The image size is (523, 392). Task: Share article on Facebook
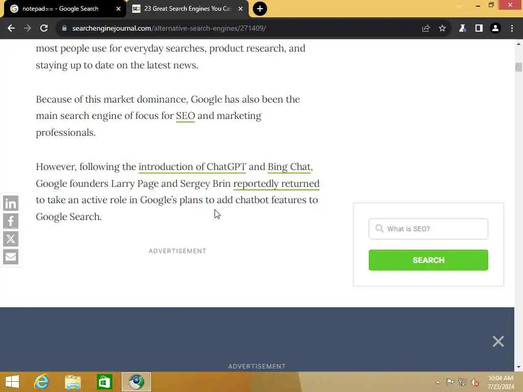11,221
